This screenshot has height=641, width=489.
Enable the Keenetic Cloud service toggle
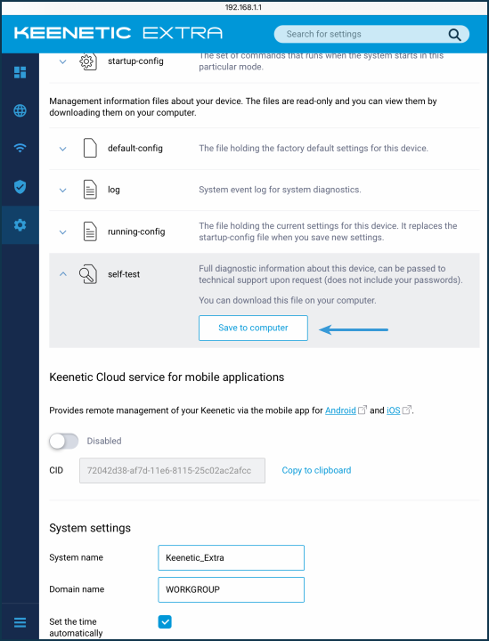click(63, 441)
